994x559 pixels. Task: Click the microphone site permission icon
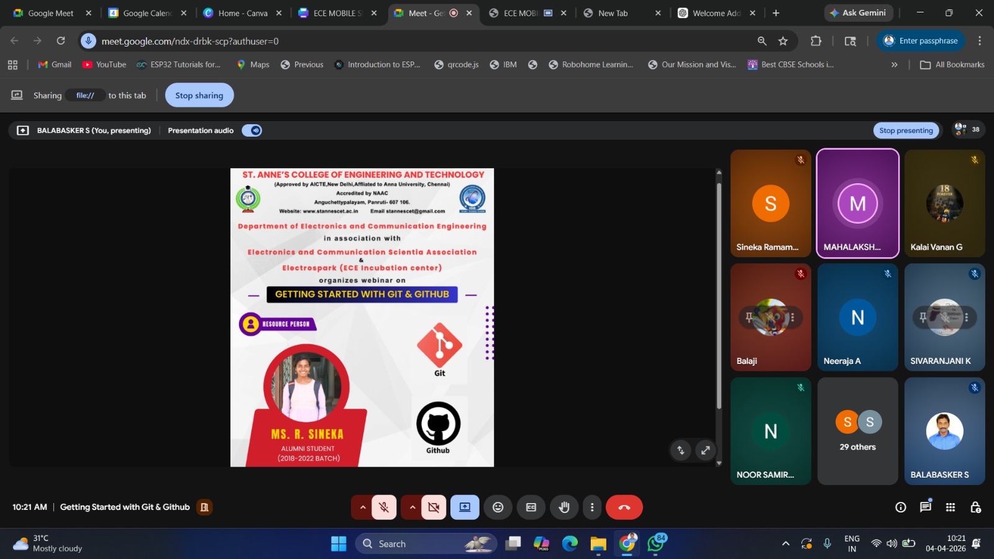pos(89,41)
